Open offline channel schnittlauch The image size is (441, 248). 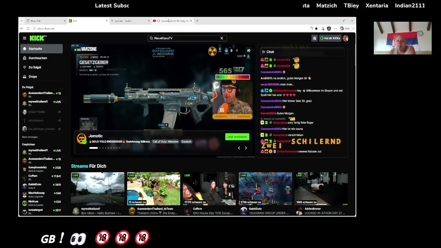click(42, 121)
